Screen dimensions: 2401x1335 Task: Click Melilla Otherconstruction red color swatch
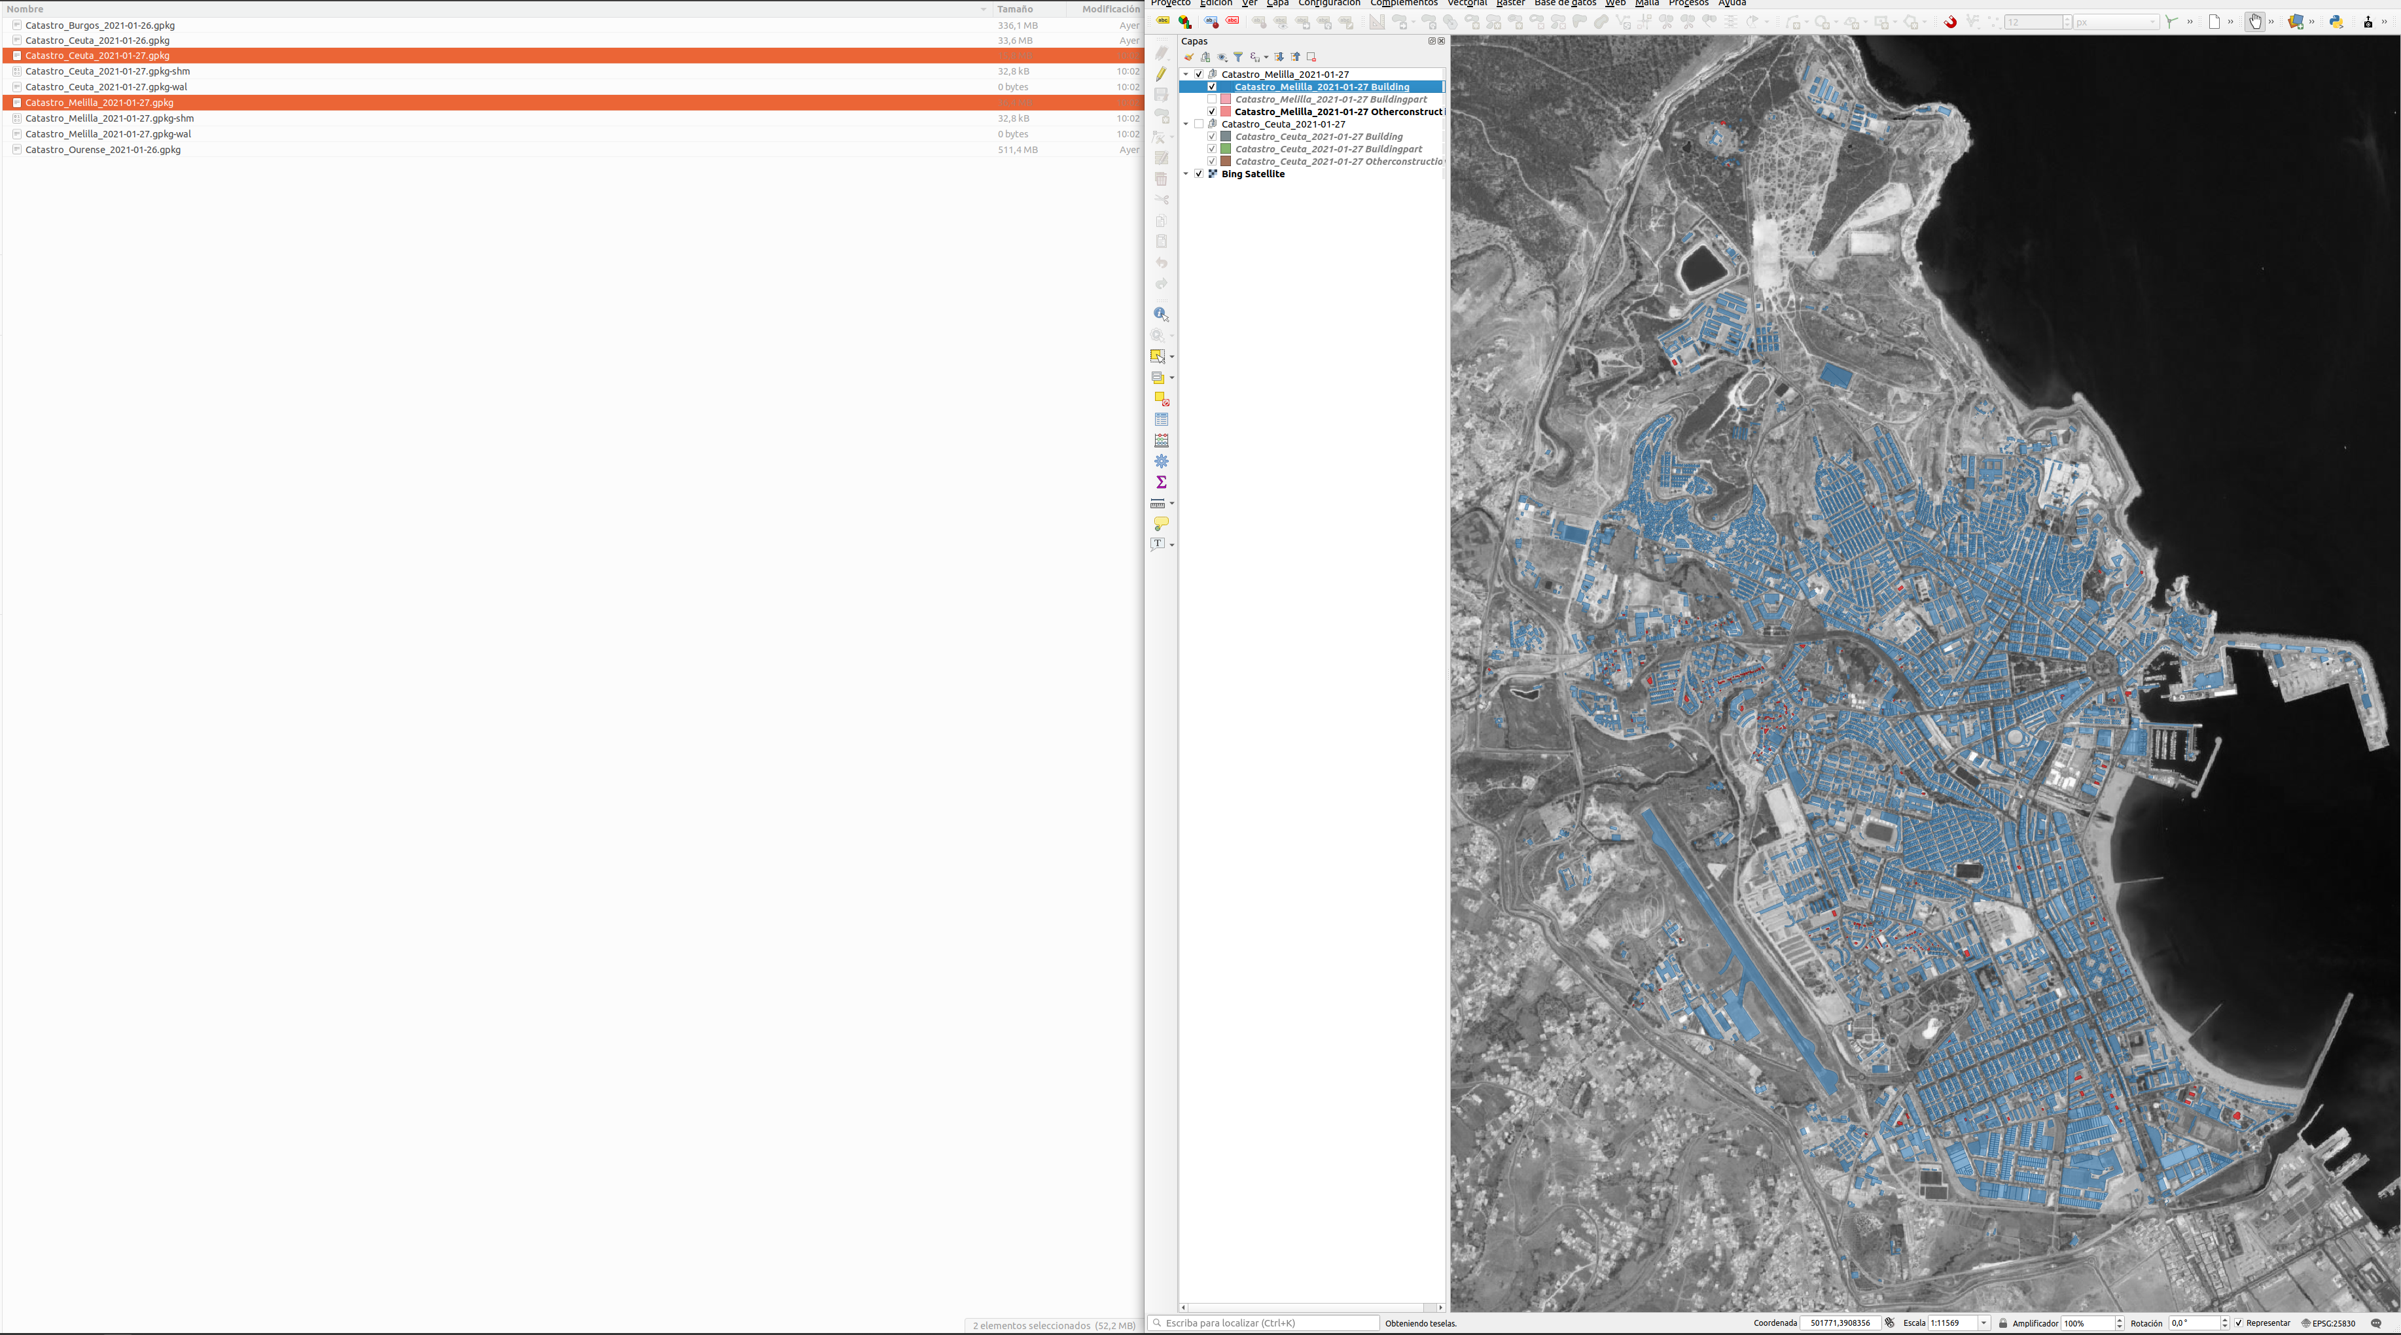pos(1226,112)
